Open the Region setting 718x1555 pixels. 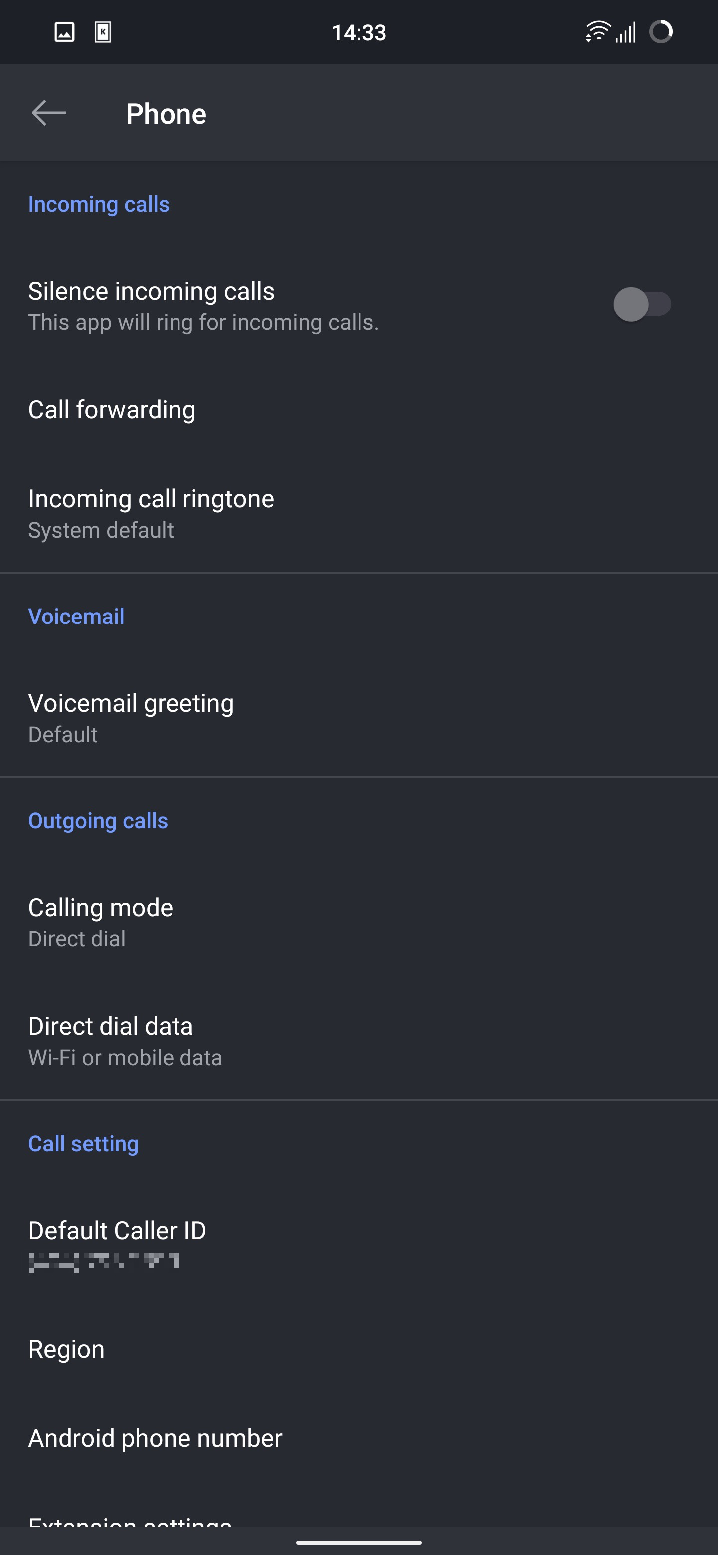66,1349
